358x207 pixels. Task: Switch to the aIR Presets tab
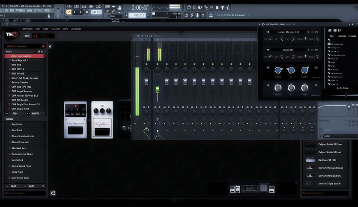[x=352, y=36]
